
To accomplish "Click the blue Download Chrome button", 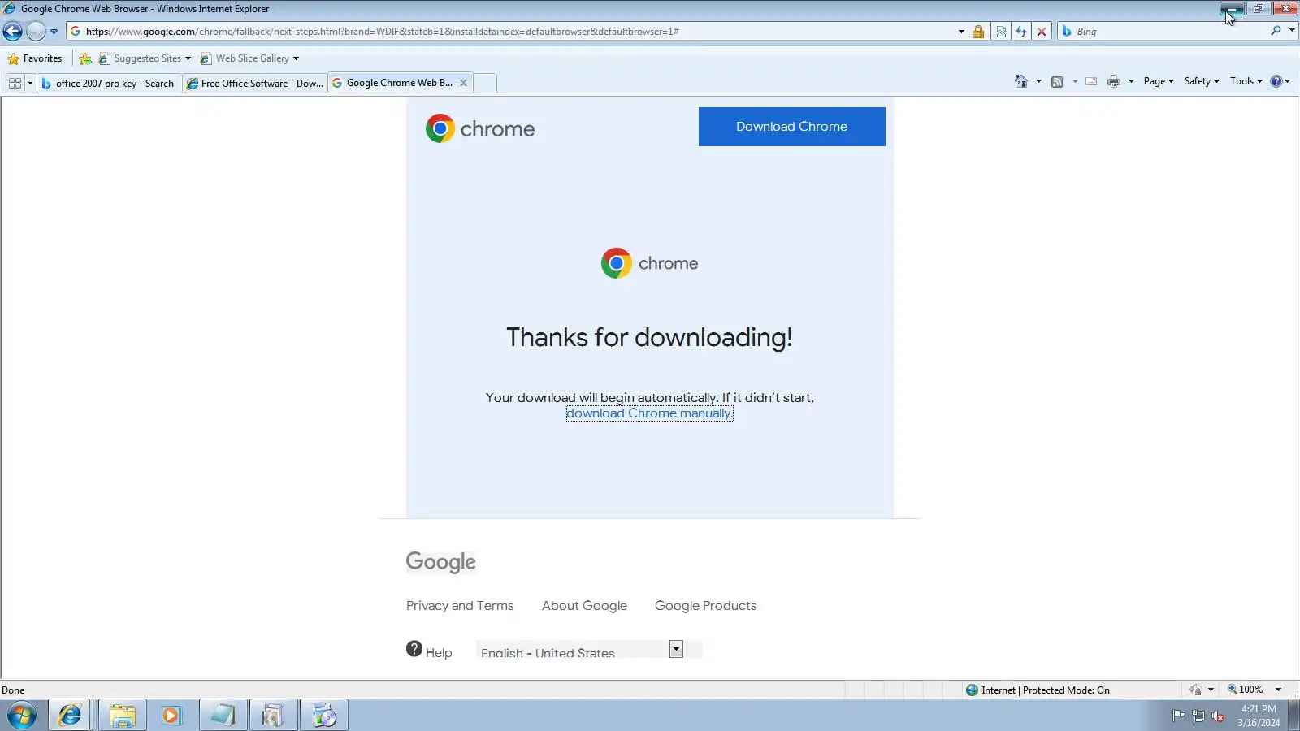I will click(792, 127).
